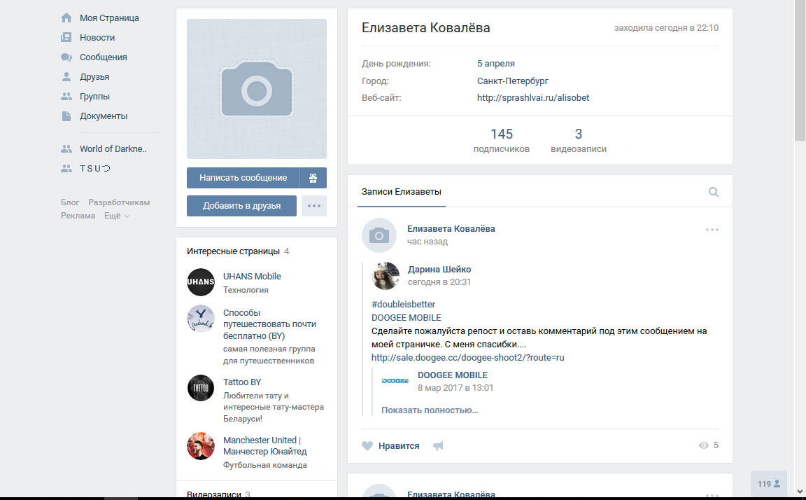Open Manchester United avatar
Image resolution: width=806 pixels, height=500 pixels.
(201, 446)
